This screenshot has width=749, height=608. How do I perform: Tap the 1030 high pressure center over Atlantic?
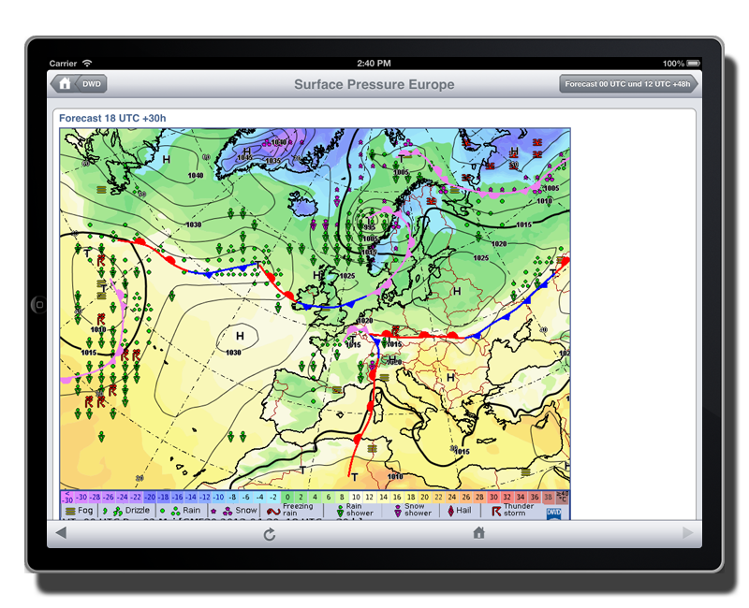tap(238, 342)
